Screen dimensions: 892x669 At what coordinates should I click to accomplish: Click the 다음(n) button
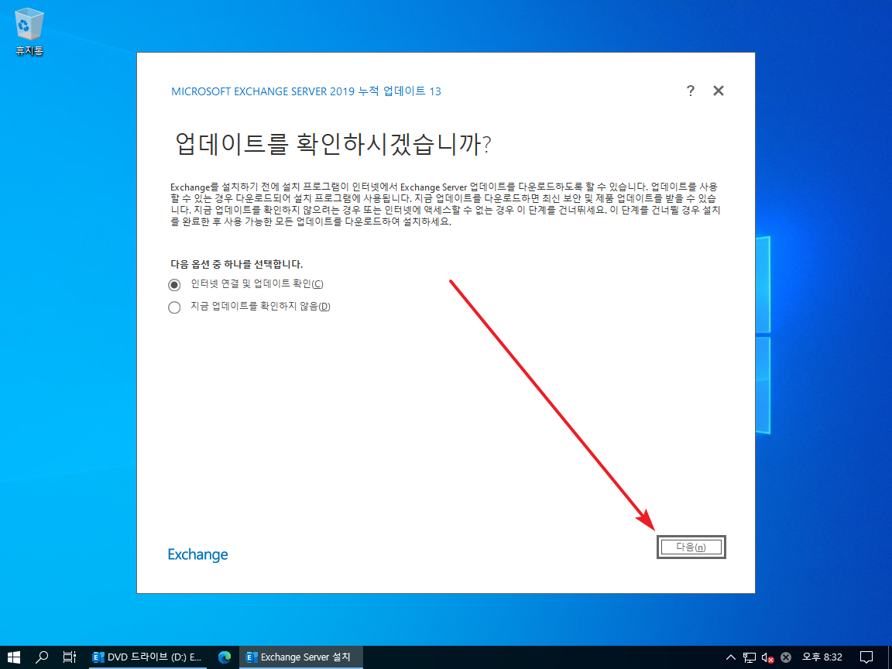[691, 547]
